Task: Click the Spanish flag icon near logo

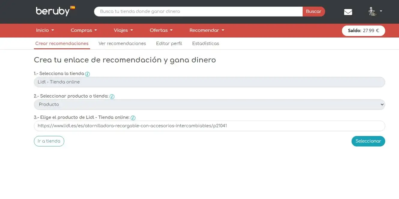Action: pos(73,7)
